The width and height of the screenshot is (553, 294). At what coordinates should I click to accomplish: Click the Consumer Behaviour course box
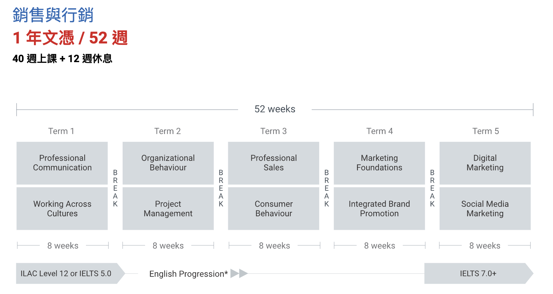pos(273,208)
